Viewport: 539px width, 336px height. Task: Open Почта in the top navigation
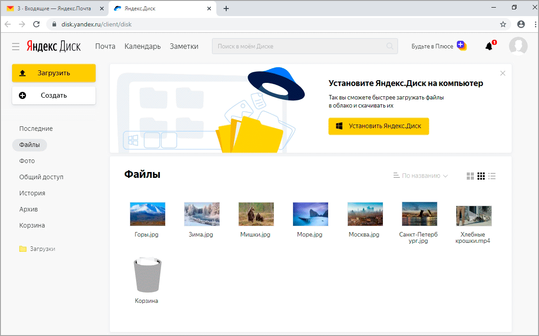pos(105,46)
